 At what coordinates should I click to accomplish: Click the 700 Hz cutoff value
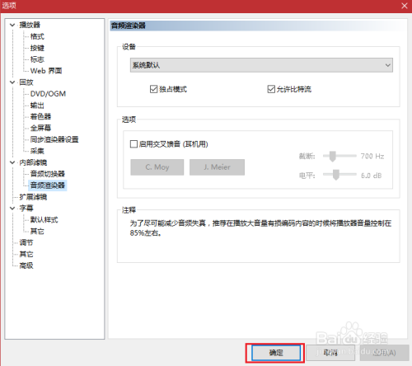click(x=372, y=156)
